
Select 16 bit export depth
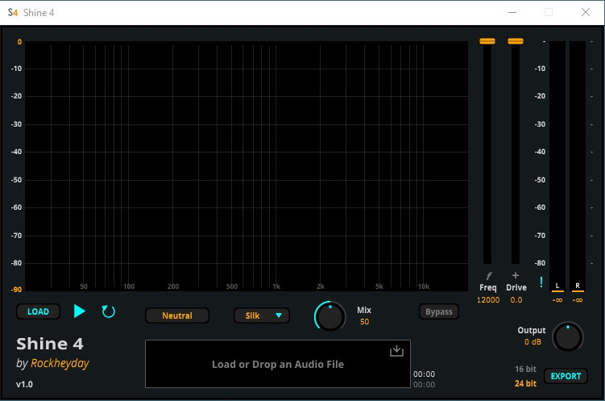tap(525, 370)
